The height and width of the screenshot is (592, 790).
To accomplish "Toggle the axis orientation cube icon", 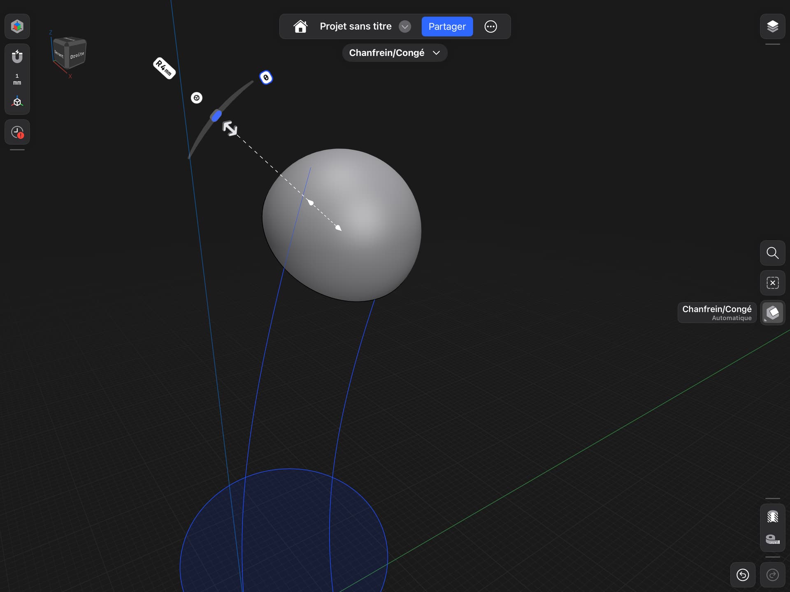I will tap(17, 102).
